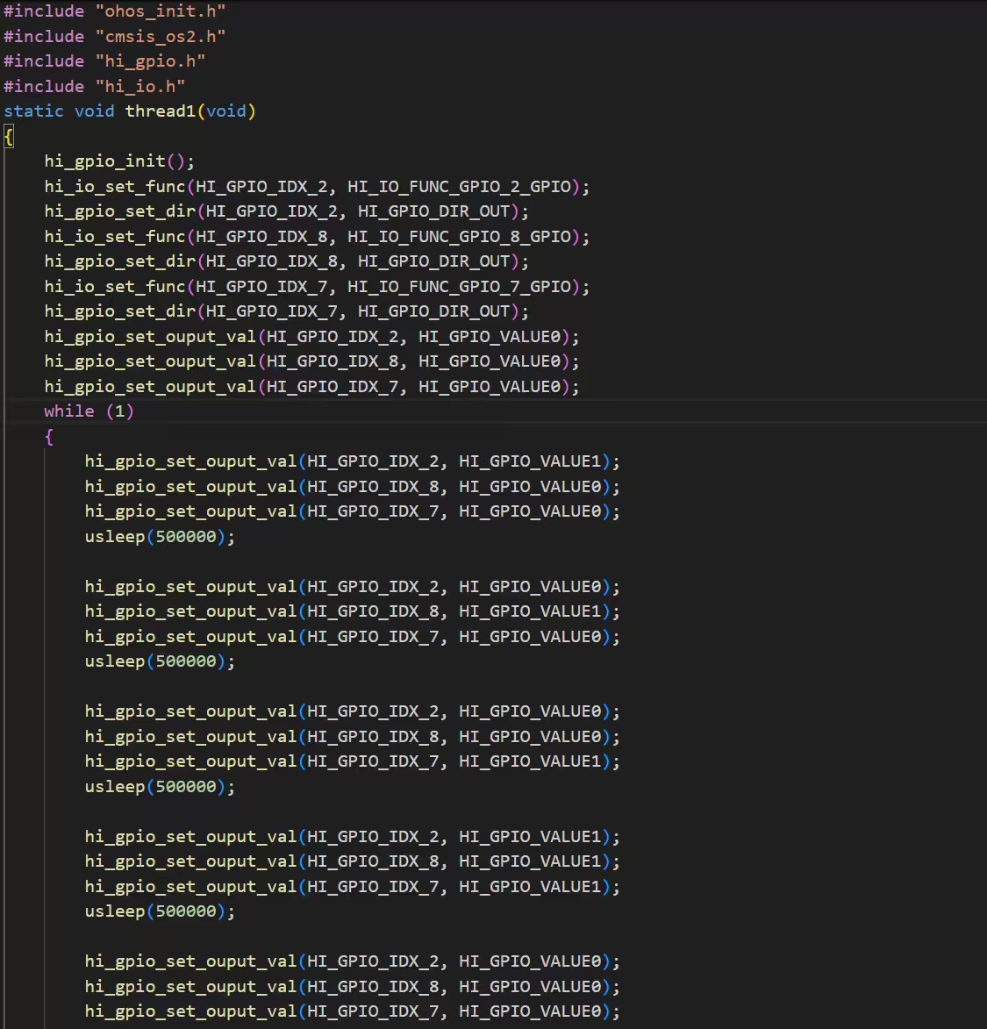987x1029 pixels.
Task: Select the thread1 function name
Action: coord(161,111)
